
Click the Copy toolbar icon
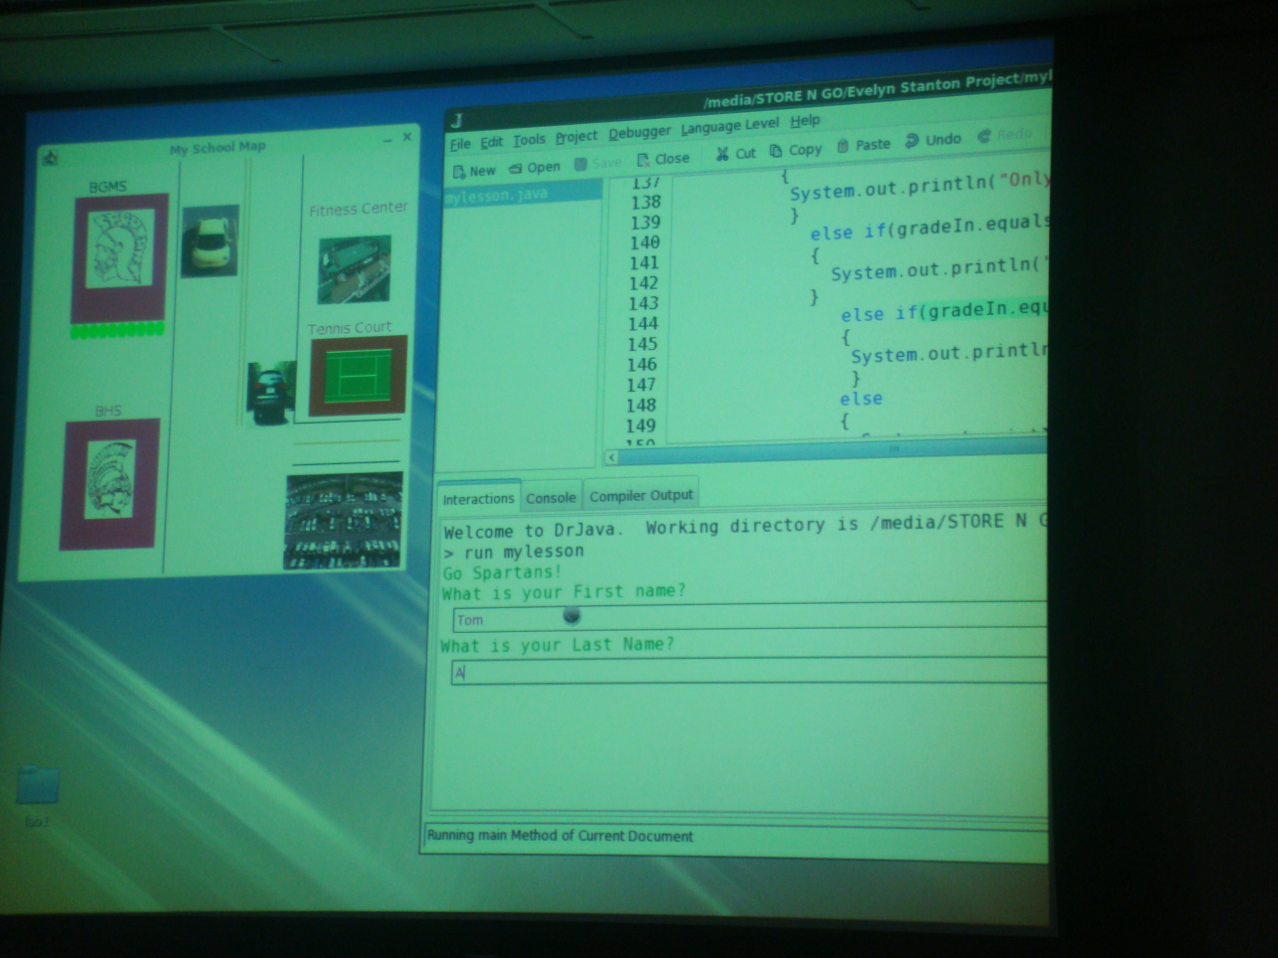tap(776, 151)
